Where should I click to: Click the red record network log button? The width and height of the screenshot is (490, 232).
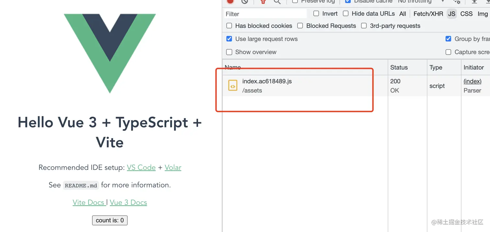230,1
